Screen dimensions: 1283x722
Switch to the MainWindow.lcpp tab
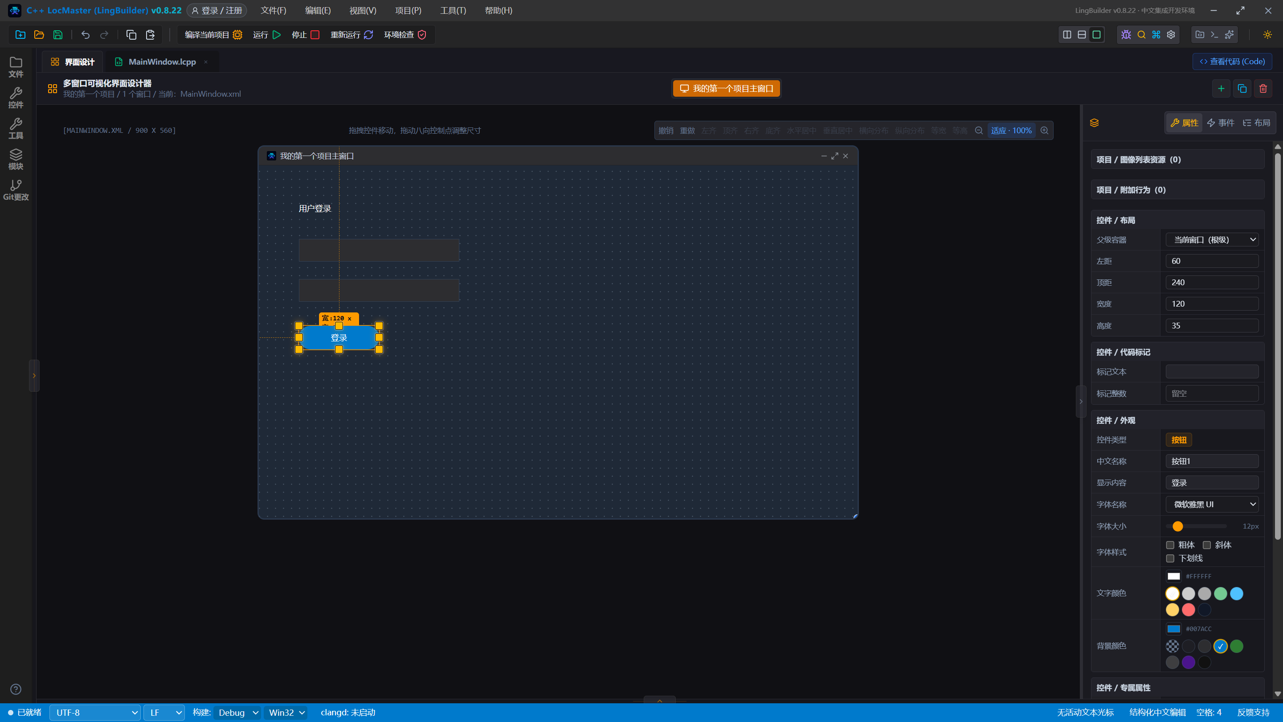pyautogui.click(x=162, y=62)
